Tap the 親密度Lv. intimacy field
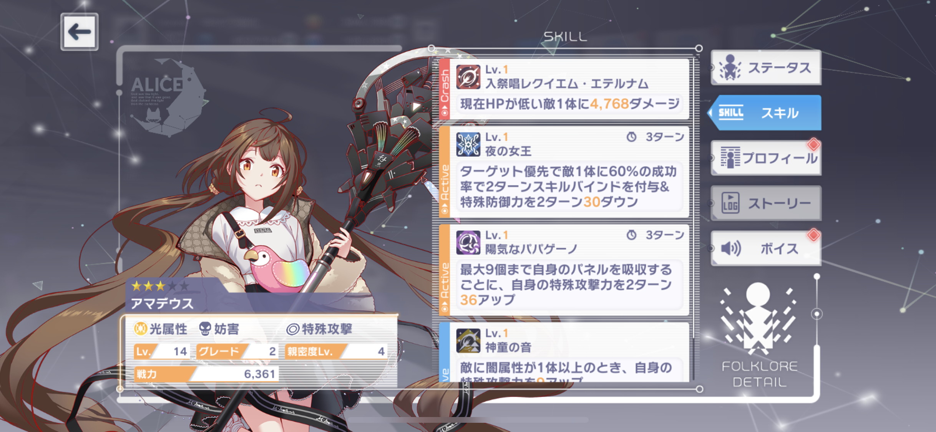 (337, 351)
